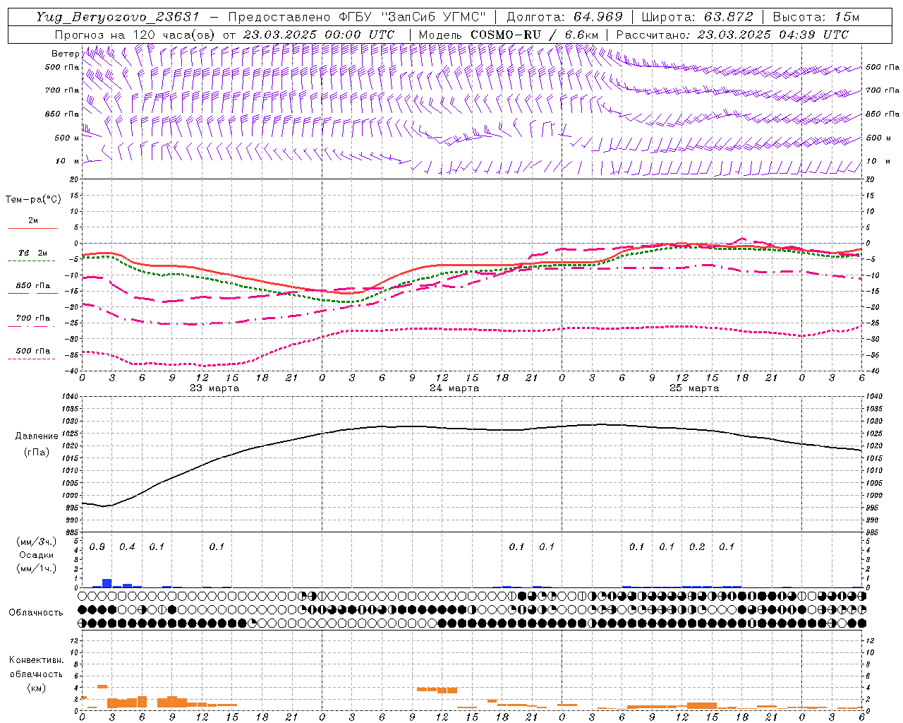
Task: Click the 0.2 precipitation amount value
Action: (x=697, y=547)
